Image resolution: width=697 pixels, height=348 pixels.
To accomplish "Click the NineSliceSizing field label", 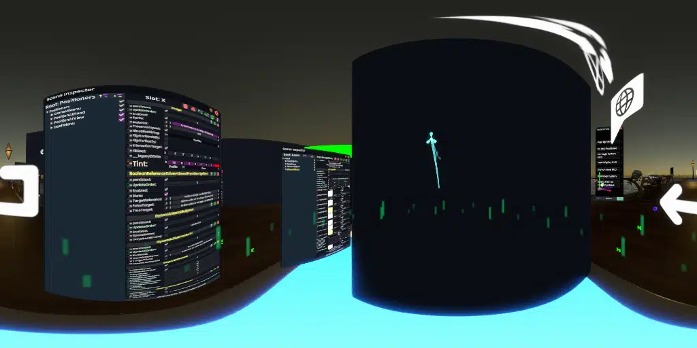I will click(x=145, y=132).
